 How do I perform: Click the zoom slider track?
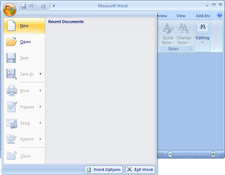point(191,154)
